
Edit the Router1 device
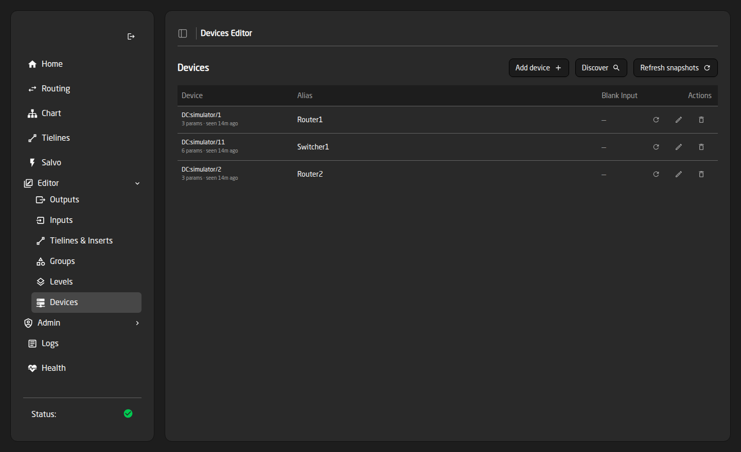[679, 120]
